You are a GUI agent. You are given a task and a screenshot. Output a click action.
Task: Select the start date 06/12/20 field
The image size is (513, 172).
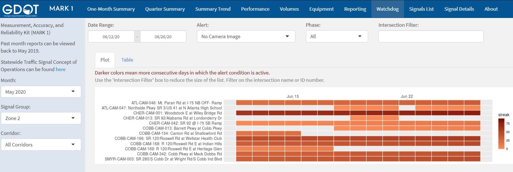[x=111, y=37]
